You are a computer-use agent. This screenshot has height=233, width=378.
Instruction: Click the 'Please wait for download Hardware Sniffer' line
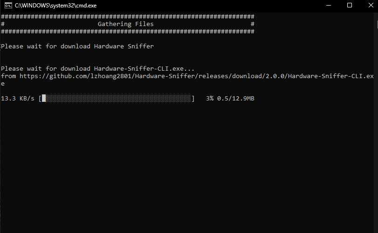77,46
